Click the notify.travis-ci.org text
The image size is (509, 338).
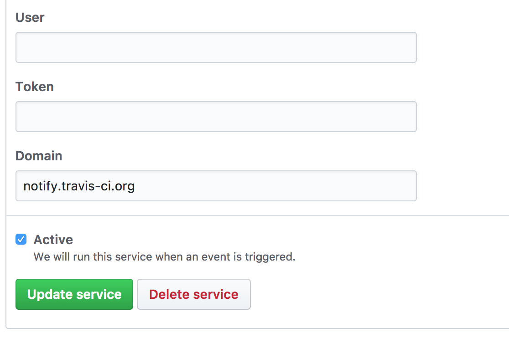79,186
